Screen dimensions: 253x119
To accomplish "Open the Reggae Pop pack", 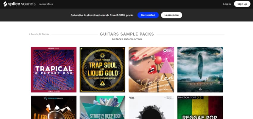I will click(x=200, y=107).
